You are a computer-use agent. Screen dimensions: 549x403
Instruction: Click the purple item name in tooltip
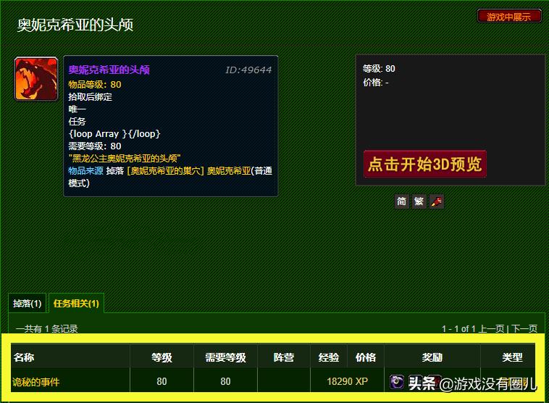(x=109, y=70)
